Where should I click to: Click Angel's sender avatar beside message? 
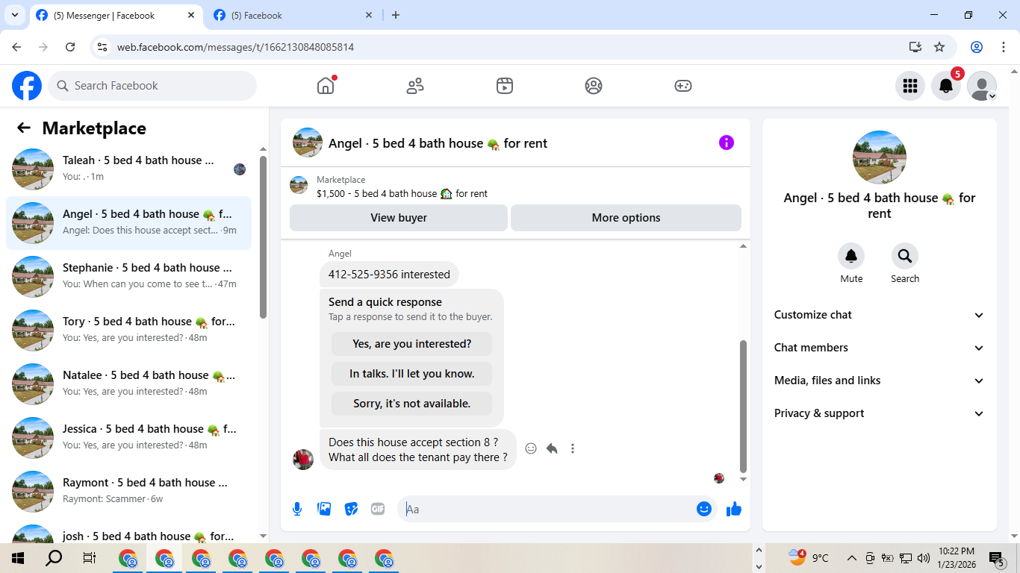[x=303, y=459]
